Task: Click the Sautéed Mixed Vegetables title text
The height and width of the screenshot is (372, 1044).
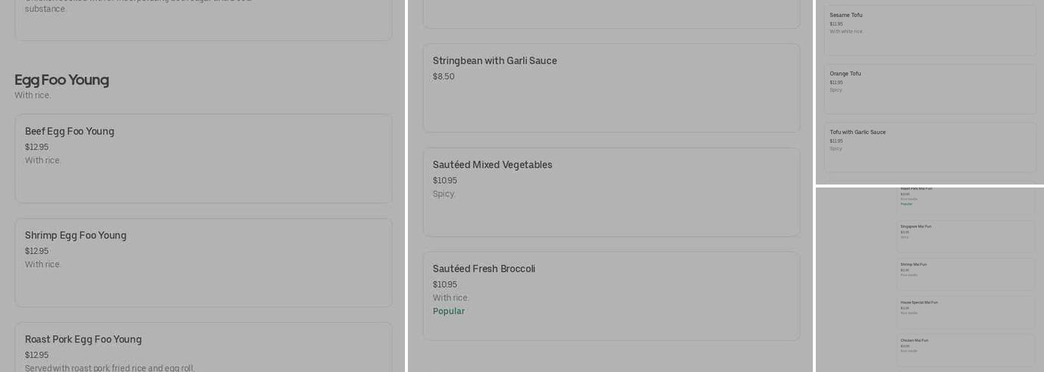Action: (492, 165)
